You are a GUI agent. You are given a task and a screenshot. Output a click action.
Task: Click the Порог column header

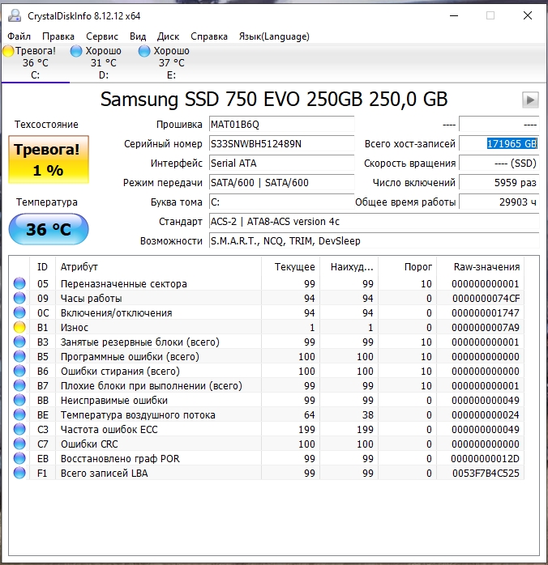(x=408, y=266)
